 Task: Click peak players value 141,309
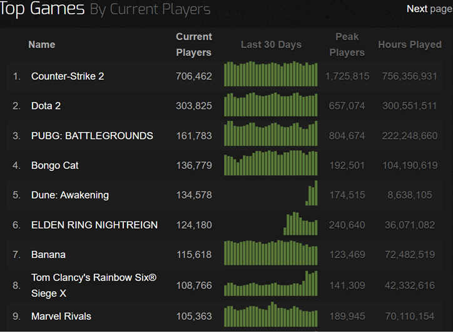coord(347,285)
